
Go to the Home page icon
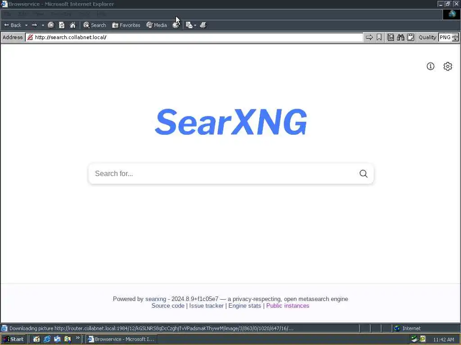coord(72,25)
